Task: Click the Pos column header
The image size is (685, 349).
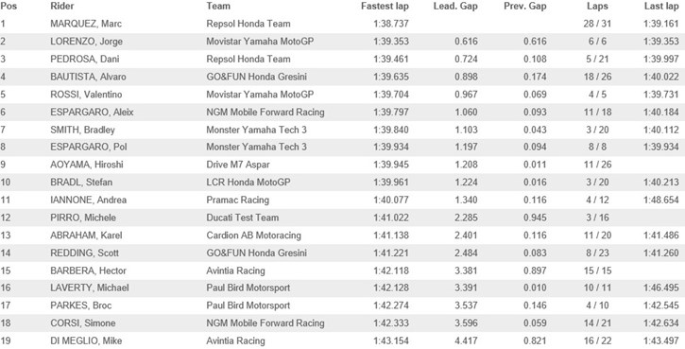Action: click(9, 7)
